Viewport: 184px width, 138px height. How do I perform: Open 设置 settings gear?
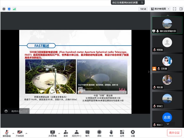(133, 133)
